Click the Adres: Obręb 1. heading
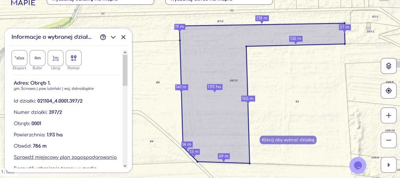The image size is (400, 178). pos(32,83)
